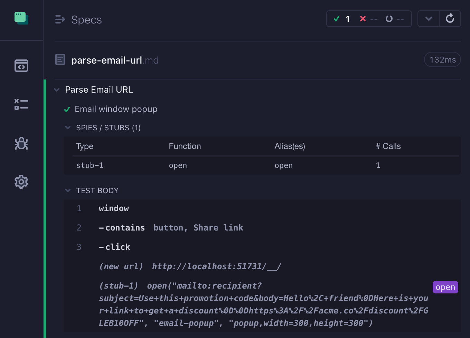Image resolution: width=470 pixels, height=338 pixels.
Task: Click the Cypress app logo icon
Action: [21, 18]
